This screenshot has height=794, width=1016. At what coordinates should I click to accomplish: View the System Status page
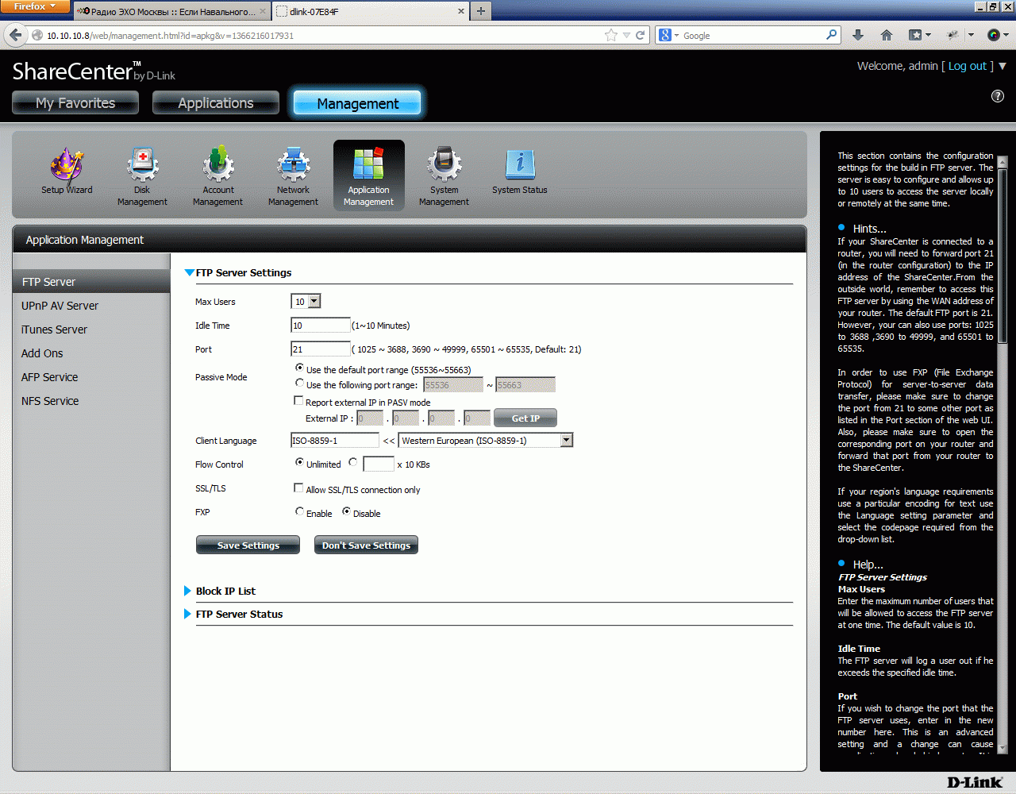click(519, 172)
